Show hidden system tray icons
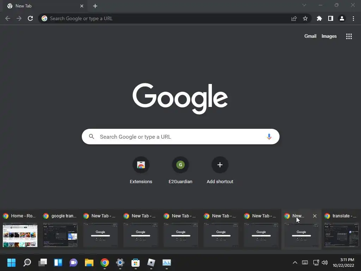361x271 pixels. pyautogui.click(x=295, y=263)
